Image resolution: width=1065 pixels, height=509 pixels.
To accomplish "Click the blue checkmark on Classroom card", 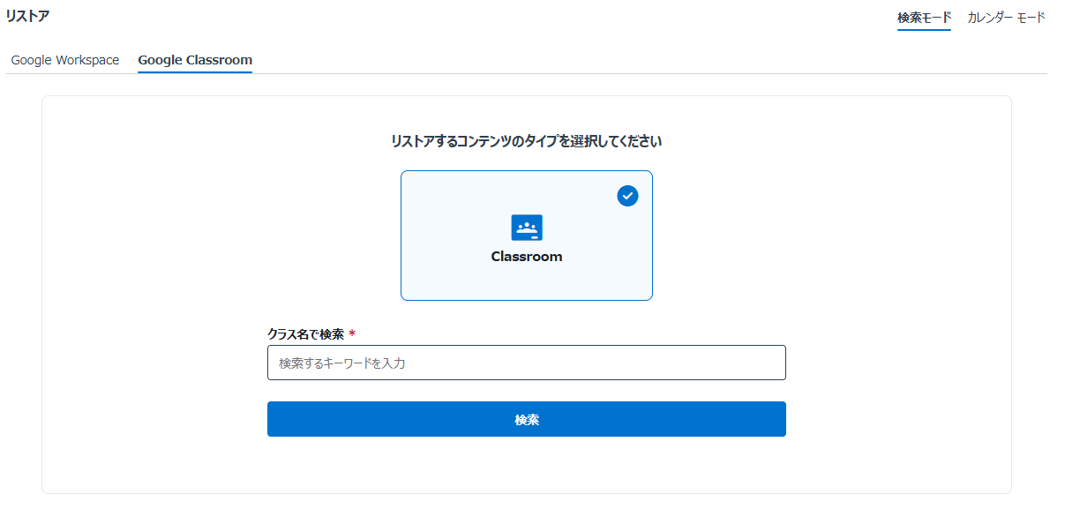I will [627, 196].
